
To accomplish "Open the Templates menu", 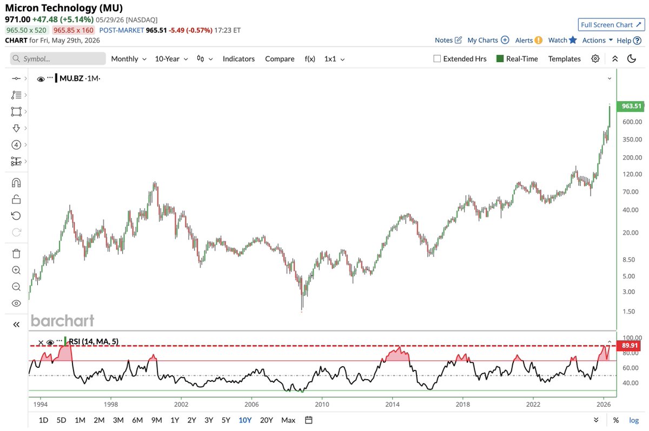I will [x=565, y=59].
